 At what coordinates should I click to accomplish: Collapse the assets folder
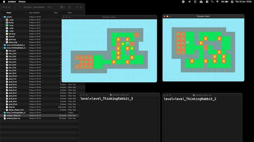click(3, 17)
